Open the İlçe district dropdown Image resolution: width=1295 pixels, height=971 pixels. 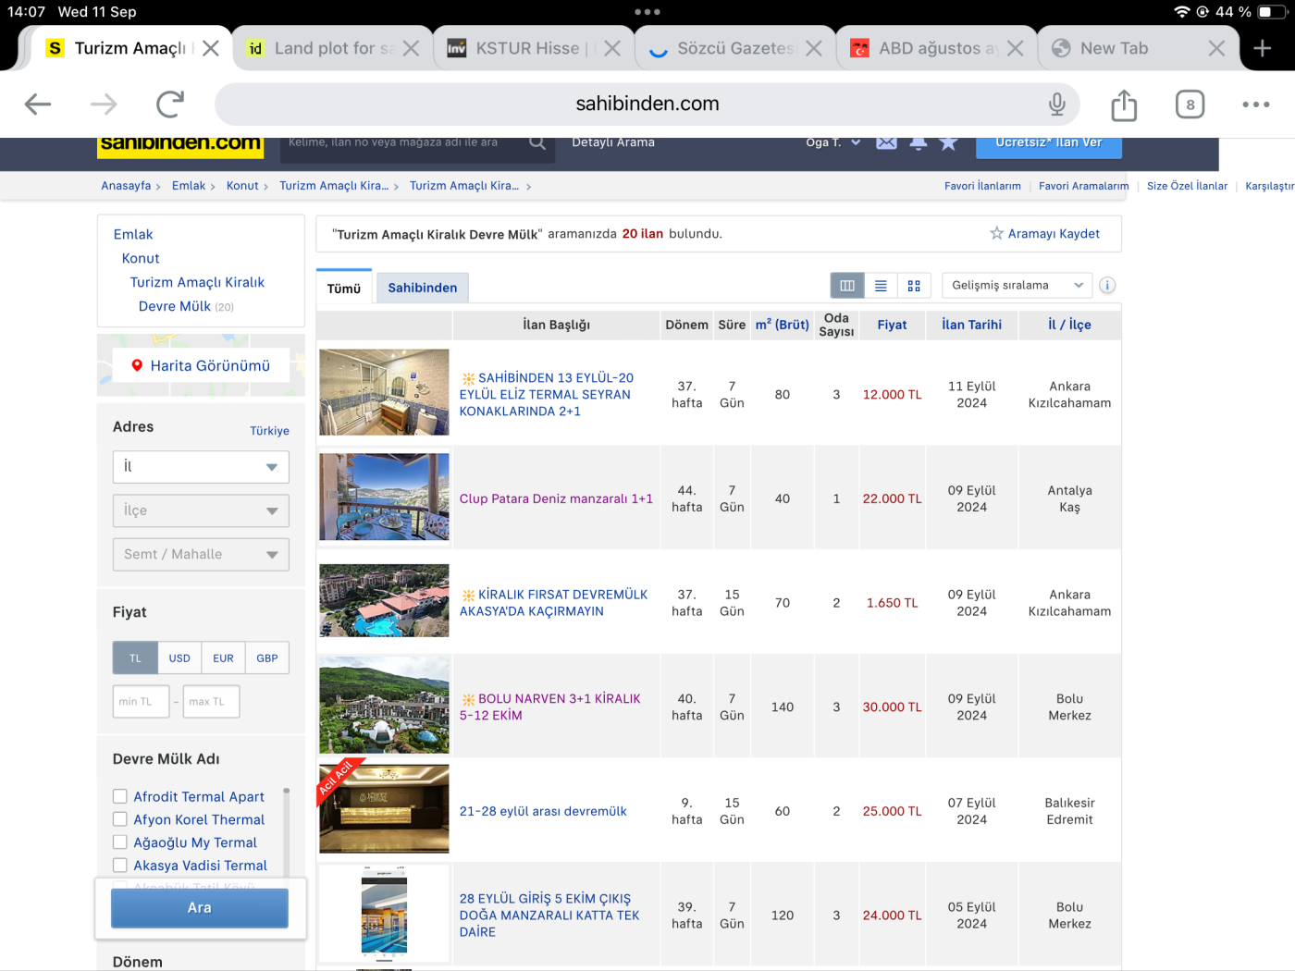click(201, 510)
